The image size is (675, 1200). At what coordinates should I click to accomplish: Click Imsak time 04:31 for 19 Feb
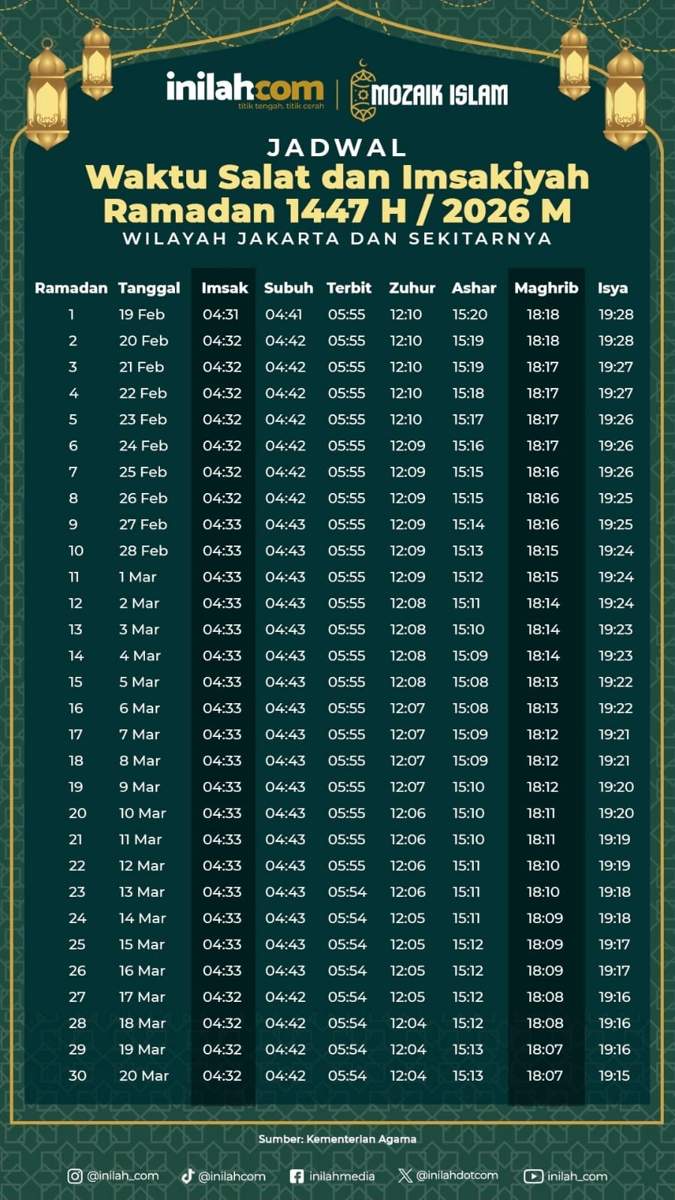[221, 314]
